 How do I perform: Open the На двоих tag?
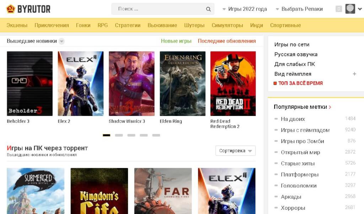pos(293,119)
